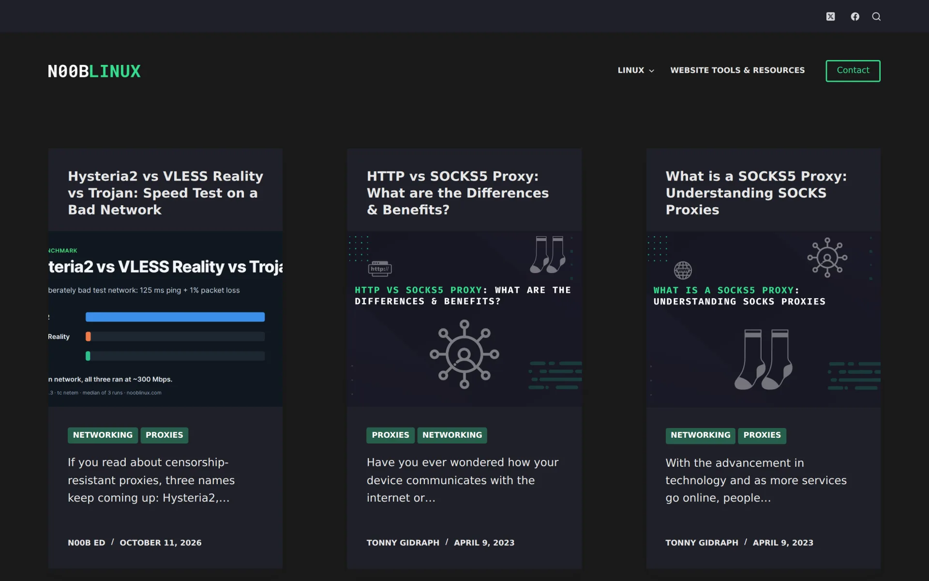Open the search magnifier icon

(x=876, y=16)
